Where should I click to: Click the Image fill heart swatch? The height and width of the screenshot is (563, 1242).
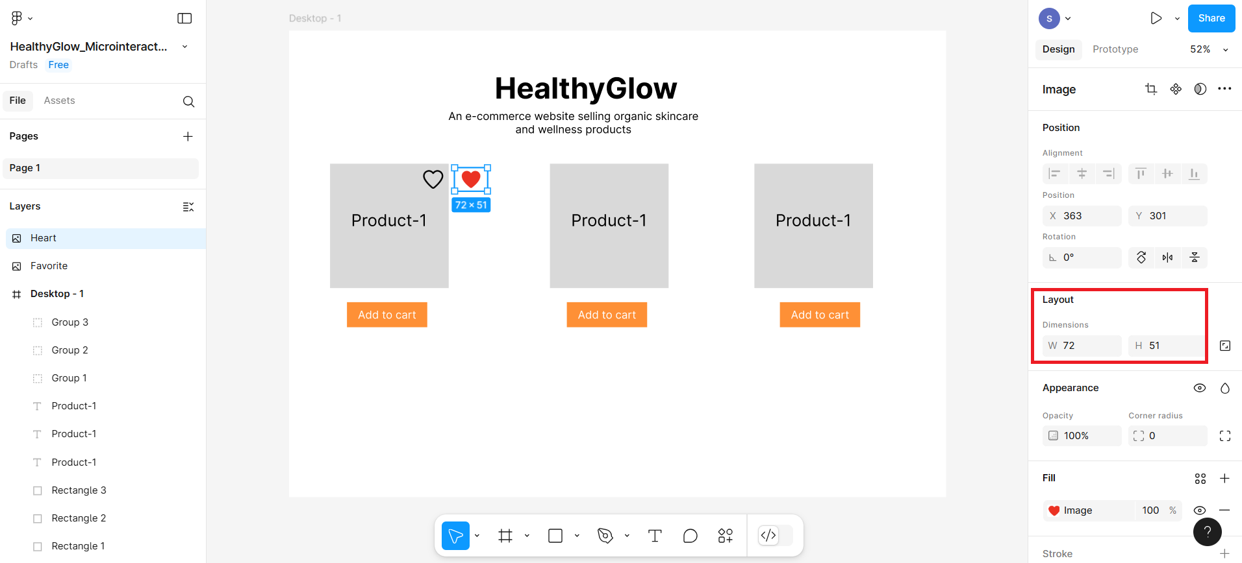pyautogui.click(x=1054, y=510)
